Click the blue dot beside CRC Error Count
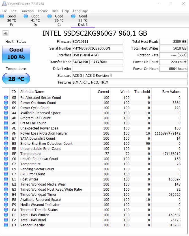The height and width of the screenshot is (236, 189). [6, 174]
